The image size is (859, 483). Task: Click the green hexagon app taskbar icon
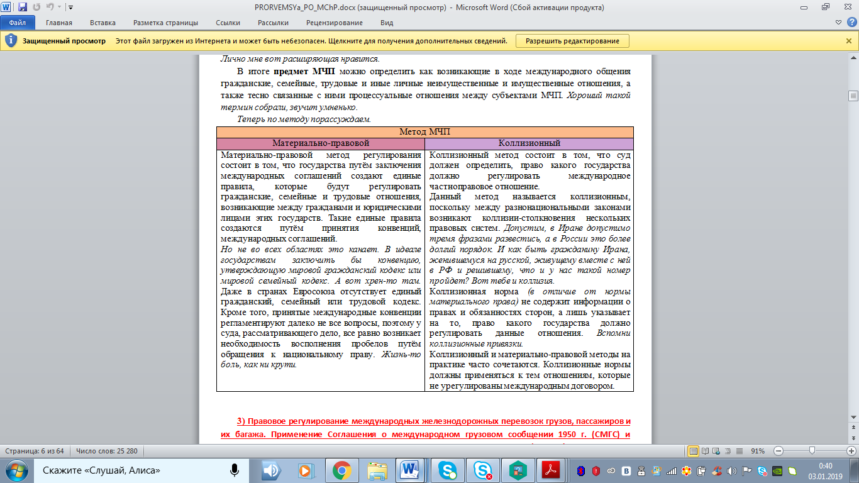coord(518,470)
